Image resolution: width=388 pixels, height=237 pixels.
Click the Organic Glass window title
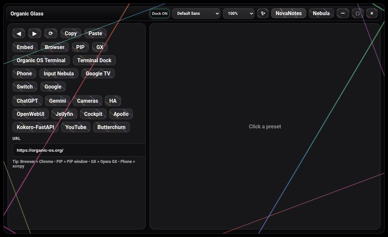pos(27,13)
